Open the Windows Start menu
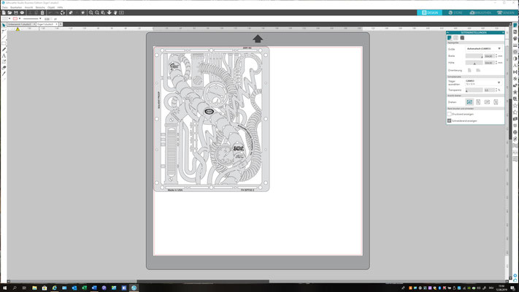The height and width of the screenshot is (292, 519). (x=4, y=288)
